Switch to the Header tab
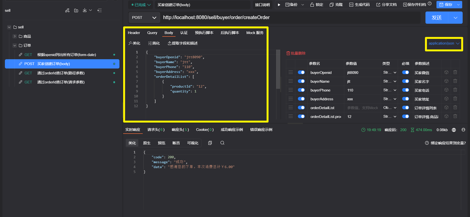This screenshot has height=217, width=470. [x=134, y=33]
